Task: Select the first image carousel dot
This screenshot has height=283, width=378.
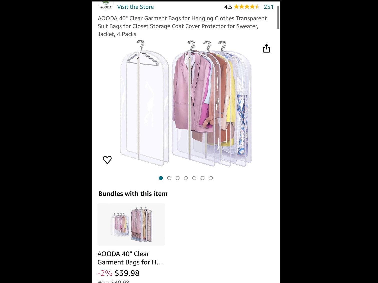Action: point(161,178)
